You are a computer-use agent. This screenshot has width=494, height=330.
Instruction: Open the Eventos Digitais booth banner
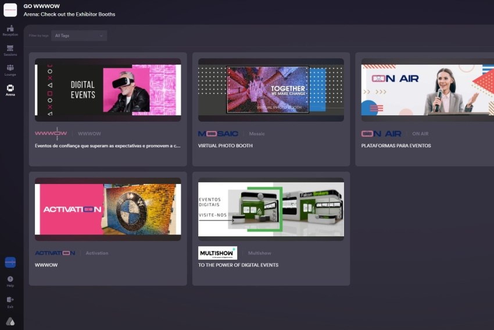tap(271, 209)
